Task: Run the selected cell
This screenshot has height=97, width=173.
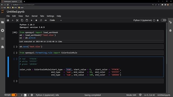Action: 32,20
